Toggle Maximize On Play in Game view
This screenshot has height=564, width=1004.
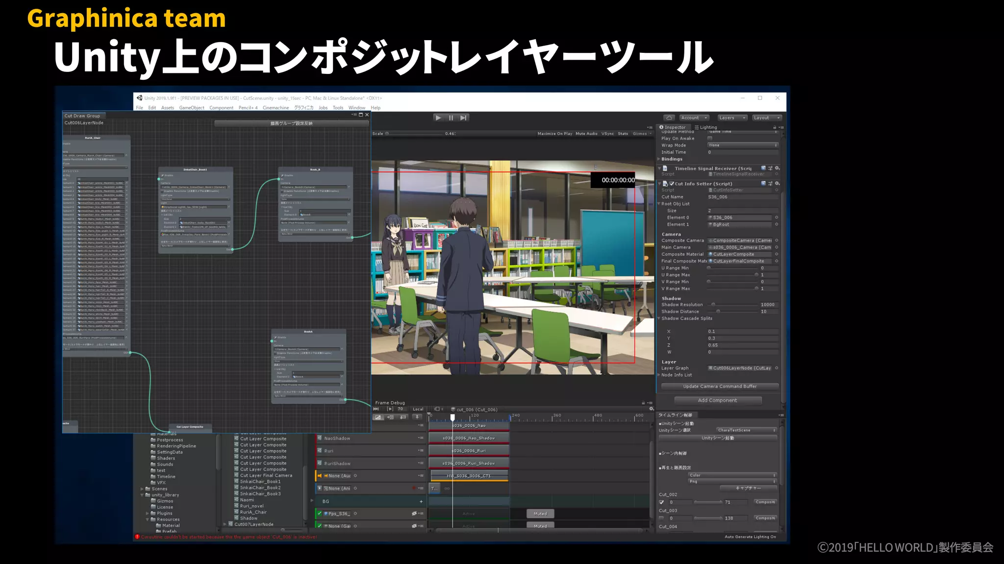tap(555, 134)
